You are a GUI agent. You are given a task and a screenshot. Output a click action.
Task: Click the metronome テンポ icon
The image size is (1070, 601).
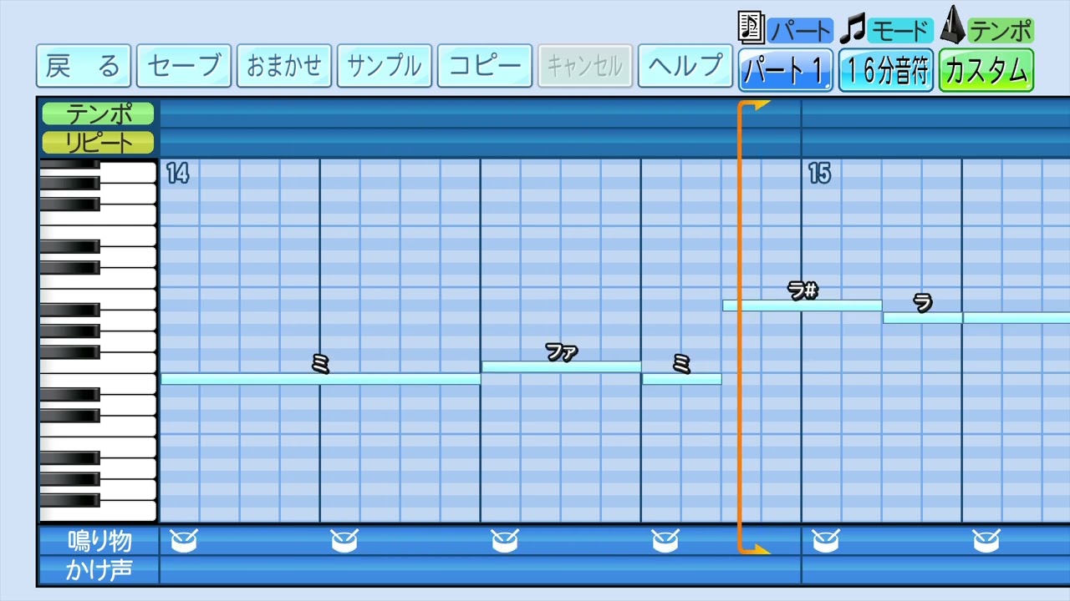(952, 25)
